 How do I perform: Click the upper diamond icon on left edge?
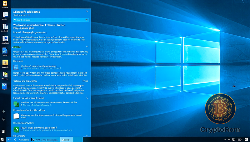(3, 112)
